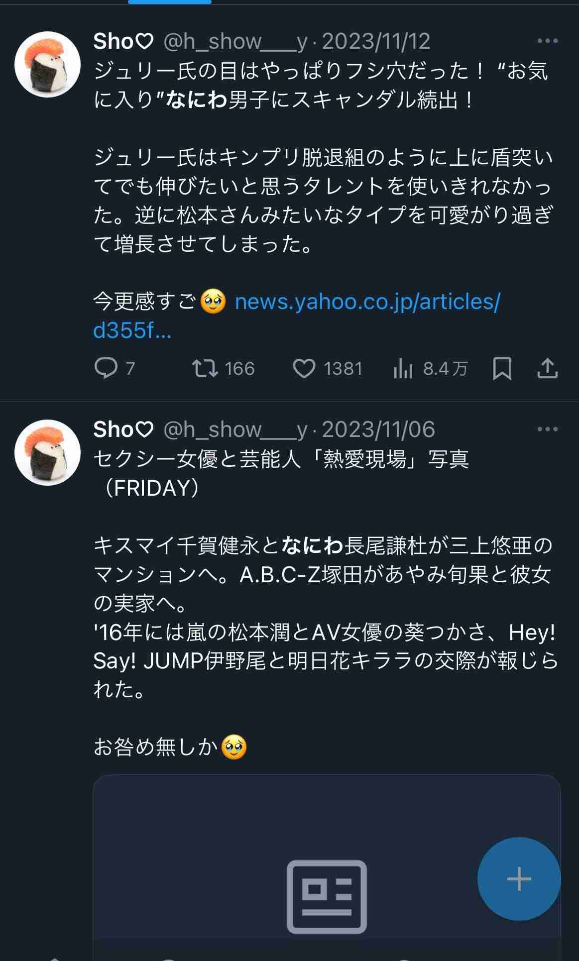The width and height of the screenshot is (579, 961).
Task: Open the news.yahoo.co.jp article link
Action: click(367, 302)
